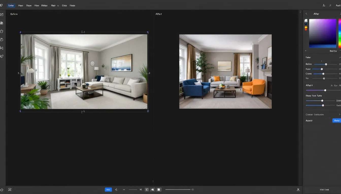Expand the section chevron below the color picker
The image size is (341, 194).
(339, 58)
